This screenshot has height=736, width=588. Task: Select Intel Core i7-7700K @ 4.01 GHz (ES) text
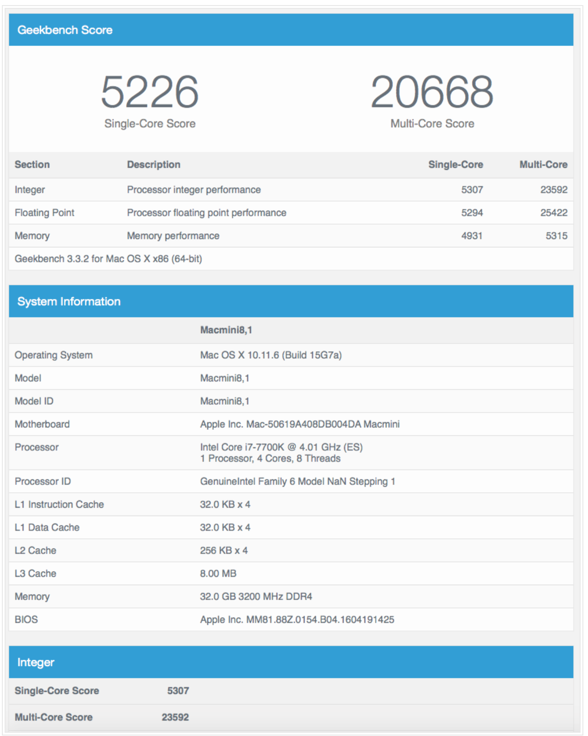point(281,447)
